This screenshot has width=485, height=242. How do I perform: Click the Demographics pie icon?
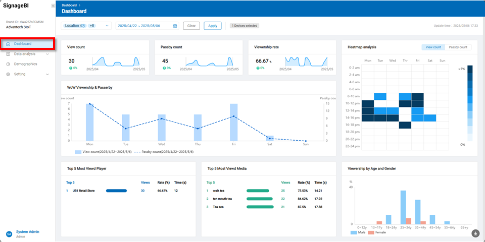(8, 64)
